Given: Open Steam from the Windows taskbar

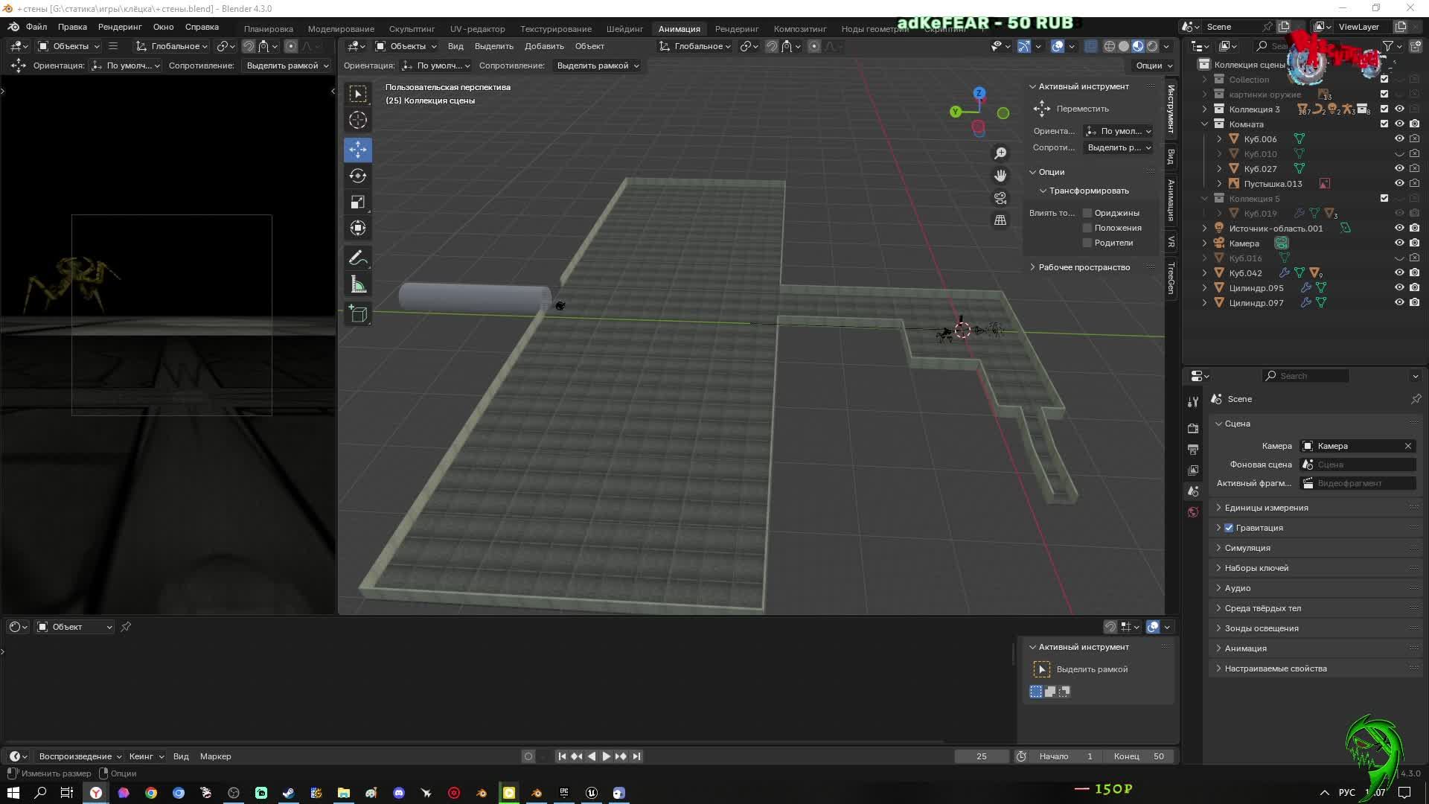Looking at the screenshot, I should (289, 793).
